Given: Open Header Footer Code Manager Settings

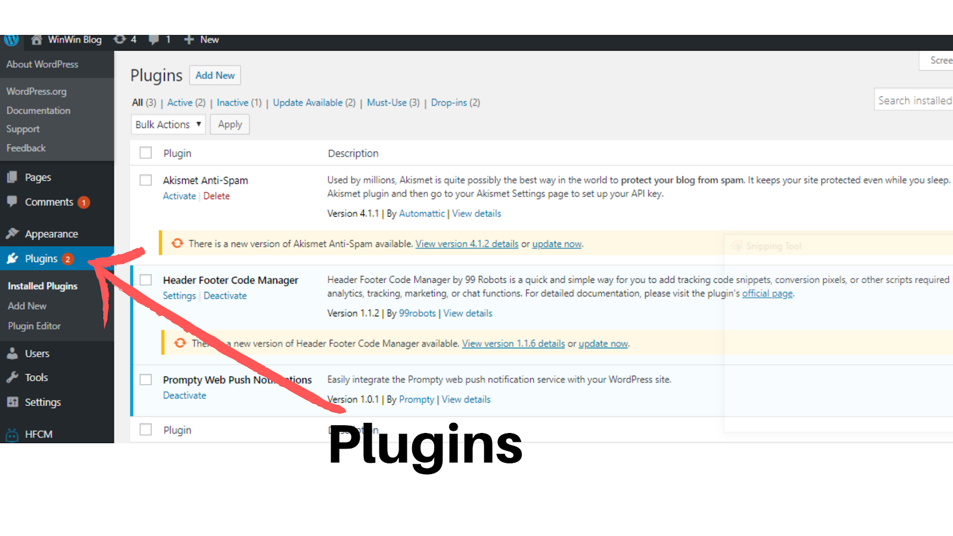Looking at the screenshot, I should (x=179, y=295).
